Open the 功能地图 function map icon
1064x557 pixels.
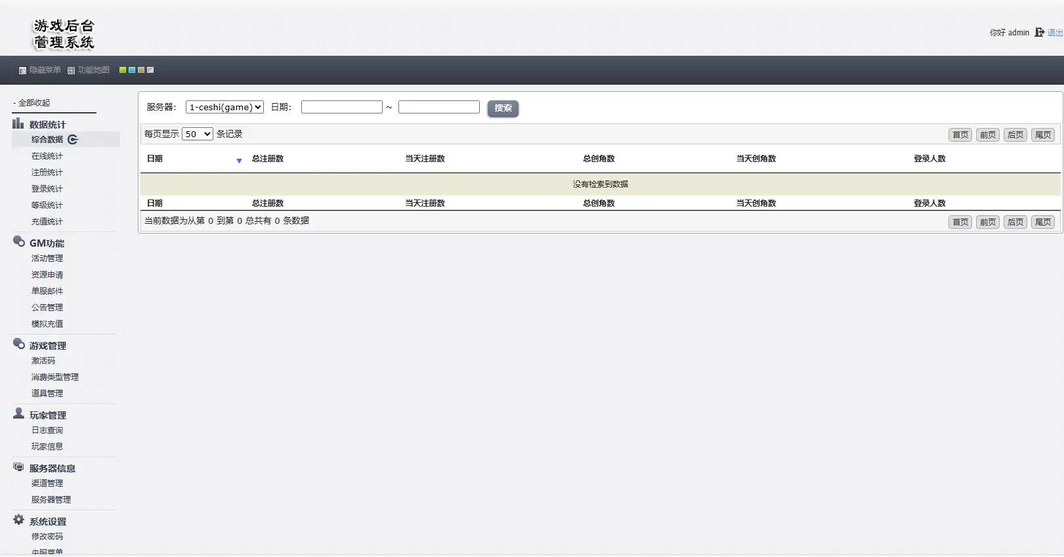[71, 70]
